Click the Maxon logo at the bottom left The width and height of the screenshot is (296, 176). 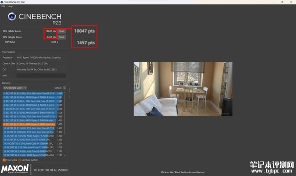click(15, 169)
